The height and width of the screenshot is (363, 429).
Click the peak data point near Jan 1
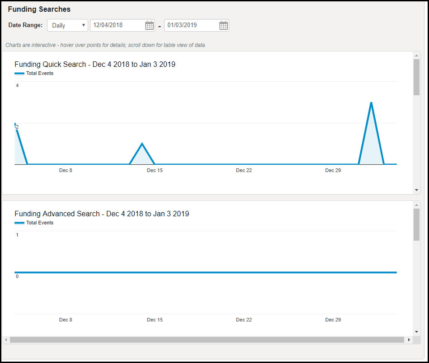click(371, 103)
